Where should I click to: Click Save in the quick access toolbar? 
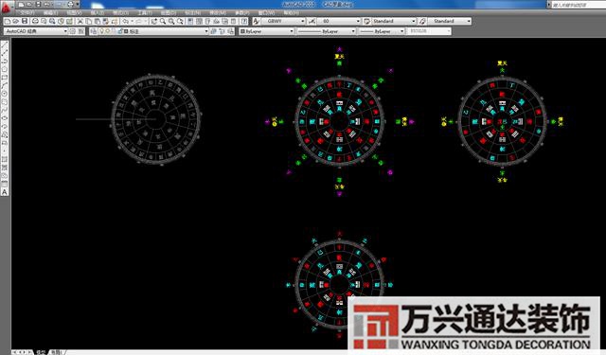[x=38, y=4]
